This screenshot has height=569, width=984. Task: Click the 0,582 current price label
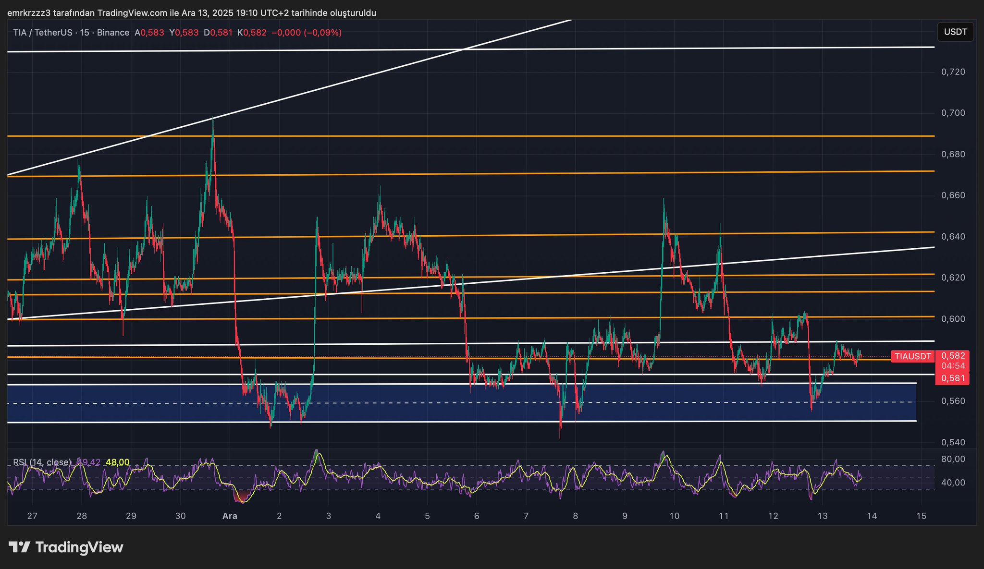pyautogui.click(x=953, y=356)
